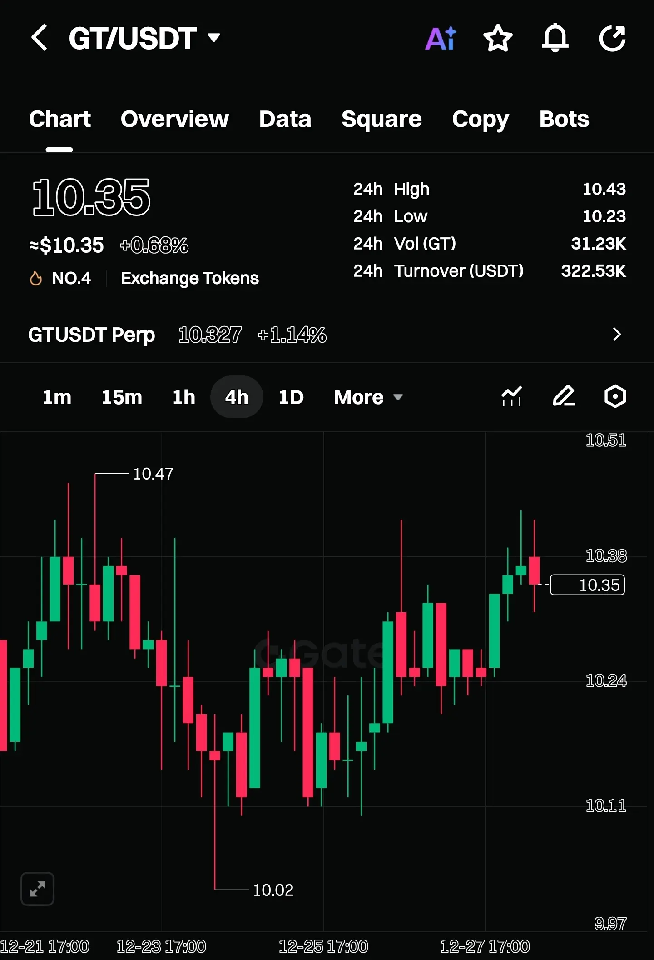Tap the 10.51 price axis label
The height and width of the screenshot is (960, 654).
(606, 440)
